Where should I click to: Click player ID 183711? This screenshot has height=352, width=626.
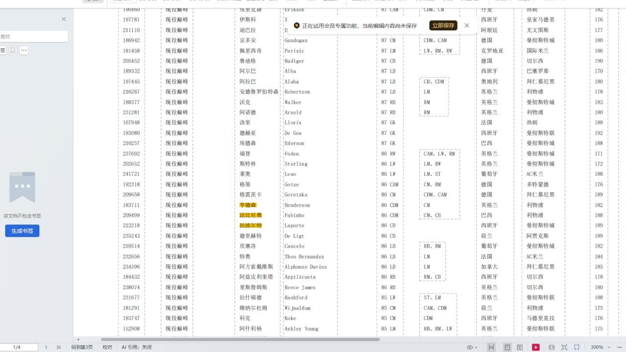[131, 205]
